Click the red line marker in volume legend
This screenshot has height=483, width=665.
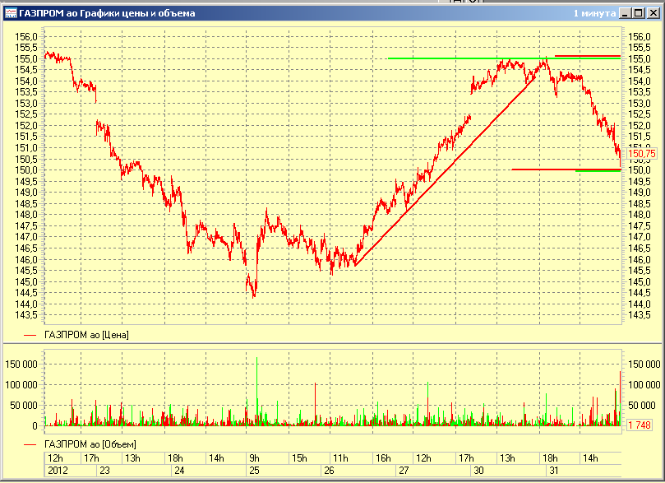[x=31, y=444]
